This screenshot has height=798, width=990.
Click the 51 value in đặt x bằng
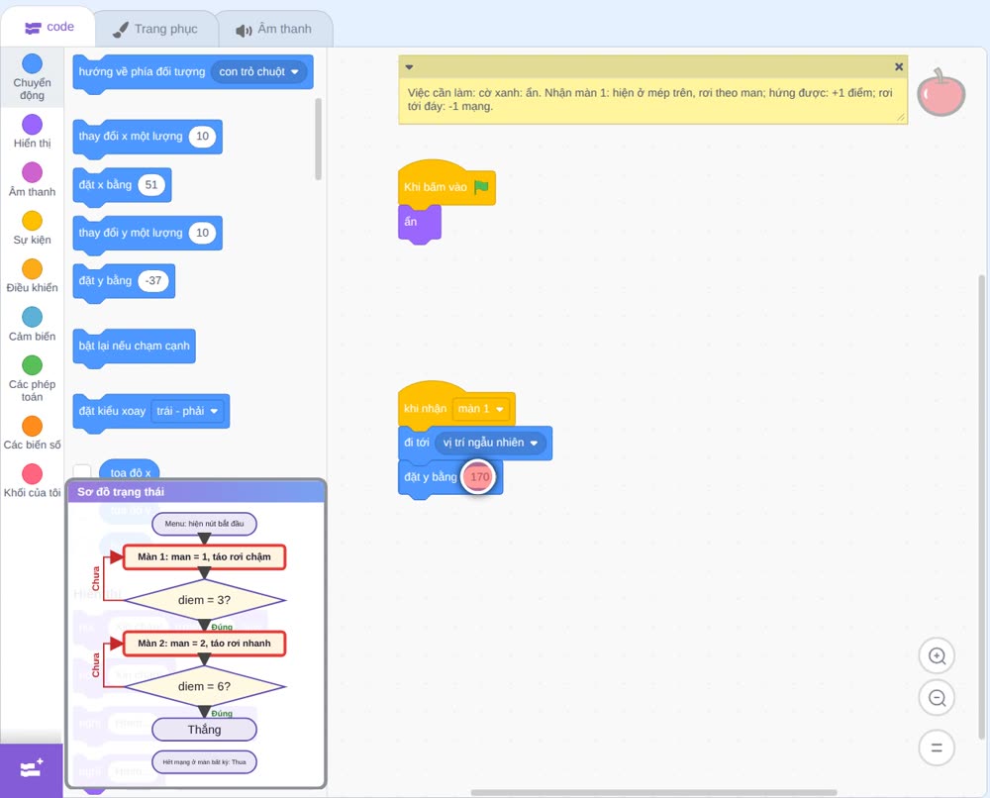click(x=151, y=185)
